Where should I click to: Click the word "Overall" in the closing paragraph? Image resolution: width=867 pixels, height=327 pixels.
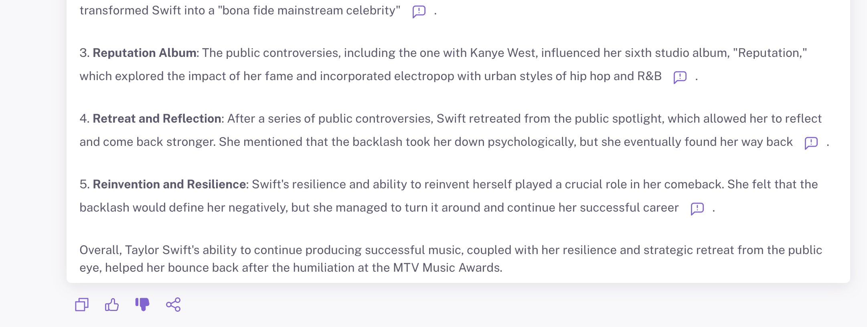point(100,250)
